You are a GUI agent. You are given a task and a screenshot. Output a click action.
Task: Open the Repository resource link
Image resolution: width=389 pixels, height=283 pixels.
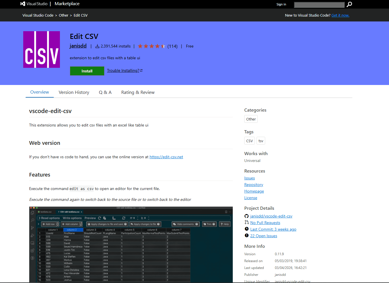tap(254, 185)
